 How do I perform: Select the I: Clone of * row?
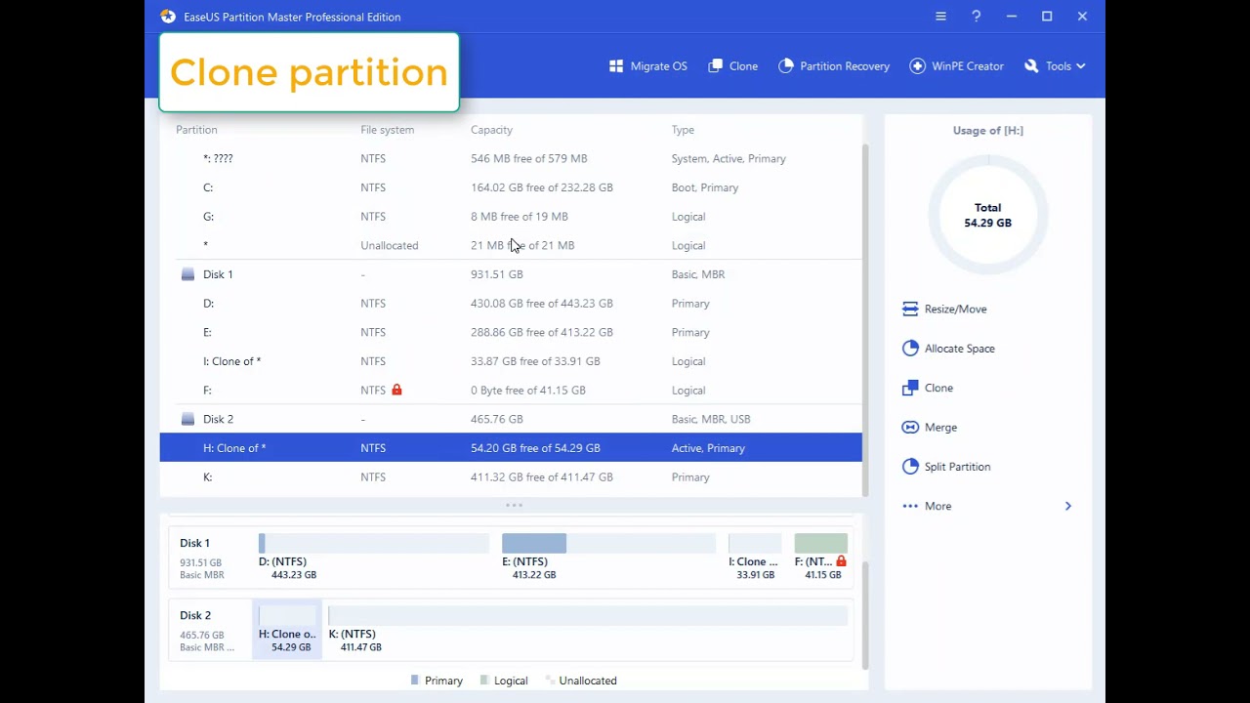pos(511,361)
